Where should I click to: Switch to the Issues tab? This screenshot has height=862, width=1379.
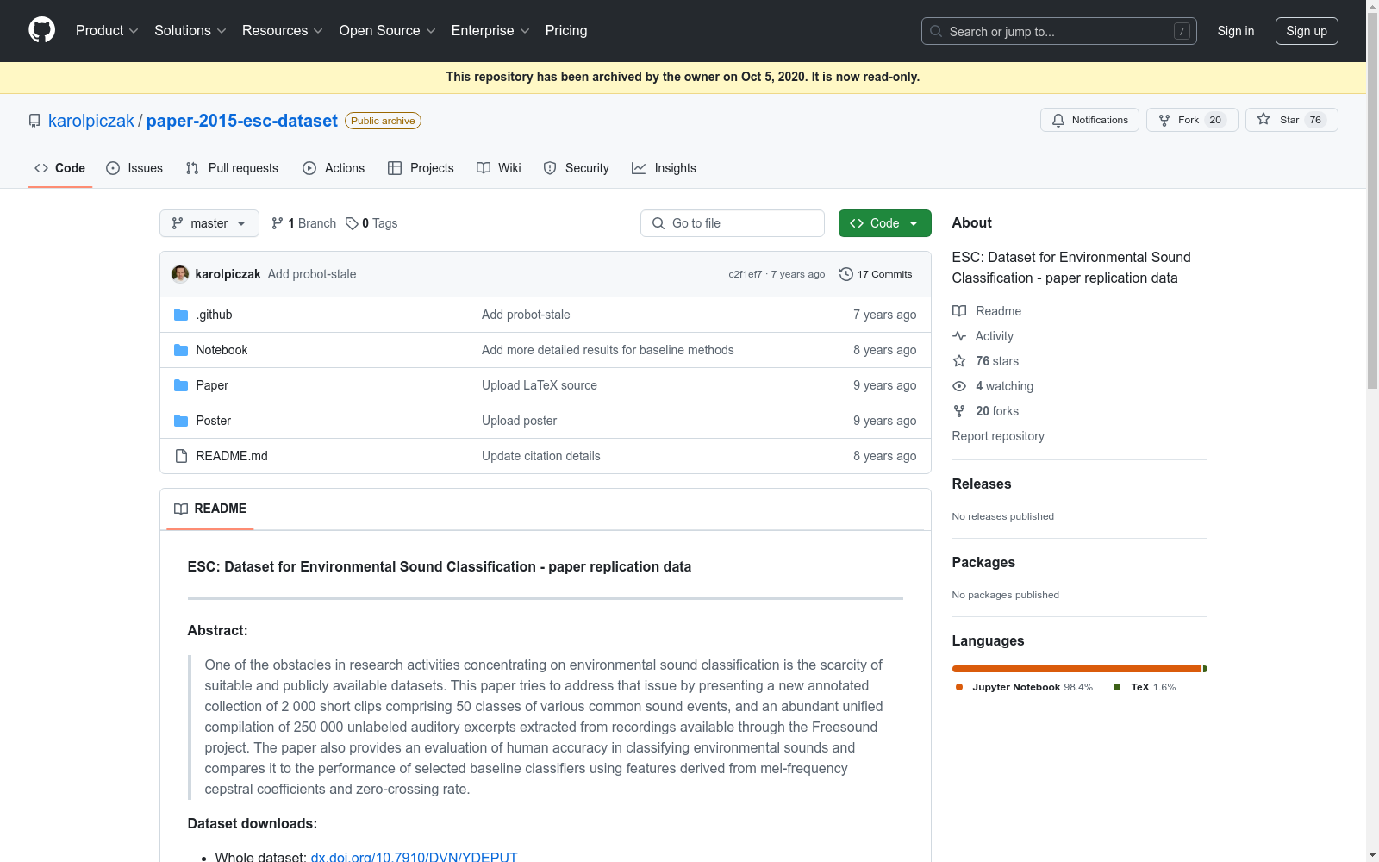pos(134,168)
